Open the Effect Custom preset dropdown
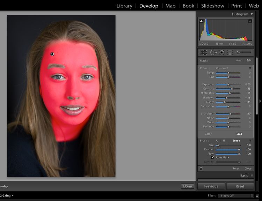This screenshot has height=201, width=262. tap(222, 68)
